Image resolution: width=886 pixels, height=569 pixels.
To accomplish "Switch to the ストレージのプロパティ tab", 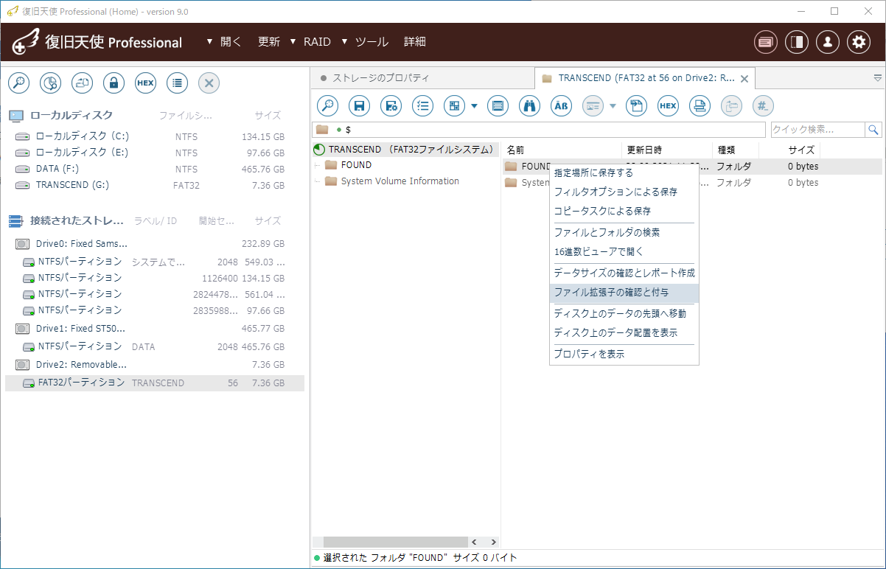I will tap(380, 77).
